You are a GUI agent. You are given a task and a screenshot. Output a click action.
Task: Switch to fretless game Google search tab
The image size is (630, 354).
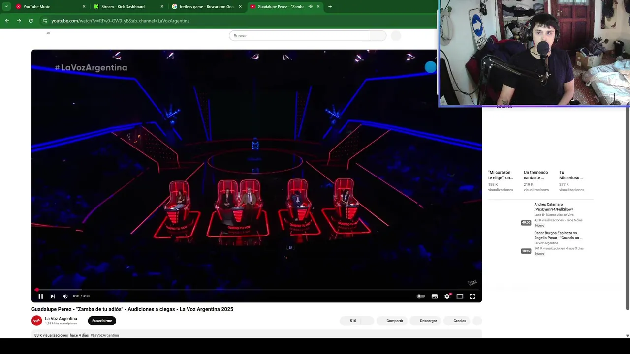click(x=207, y=7)
